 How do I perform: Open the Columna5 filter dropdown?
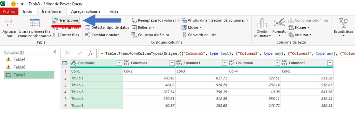330,63
